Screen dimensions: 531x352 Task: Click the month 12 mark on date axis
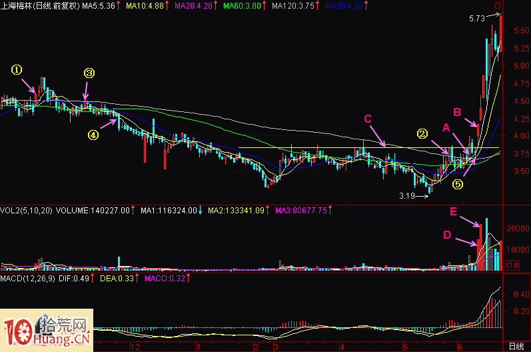pos(135,347)
